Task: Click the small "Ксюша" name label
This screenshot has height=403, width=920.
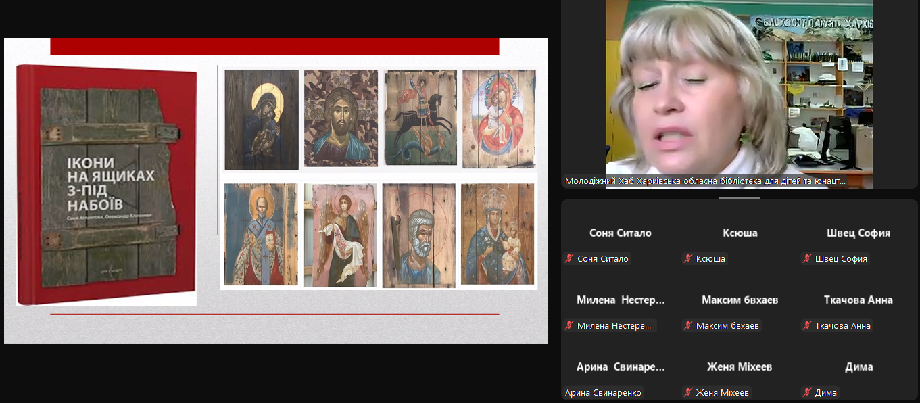Action: [x=710, y=259]
